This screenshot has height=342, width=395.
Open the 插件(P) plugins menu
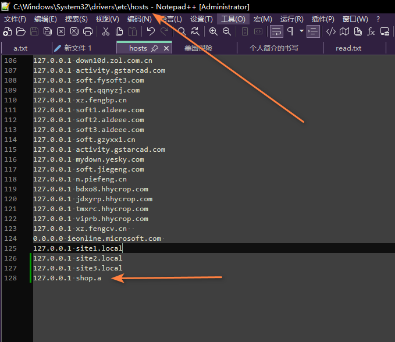click(323, 19)
